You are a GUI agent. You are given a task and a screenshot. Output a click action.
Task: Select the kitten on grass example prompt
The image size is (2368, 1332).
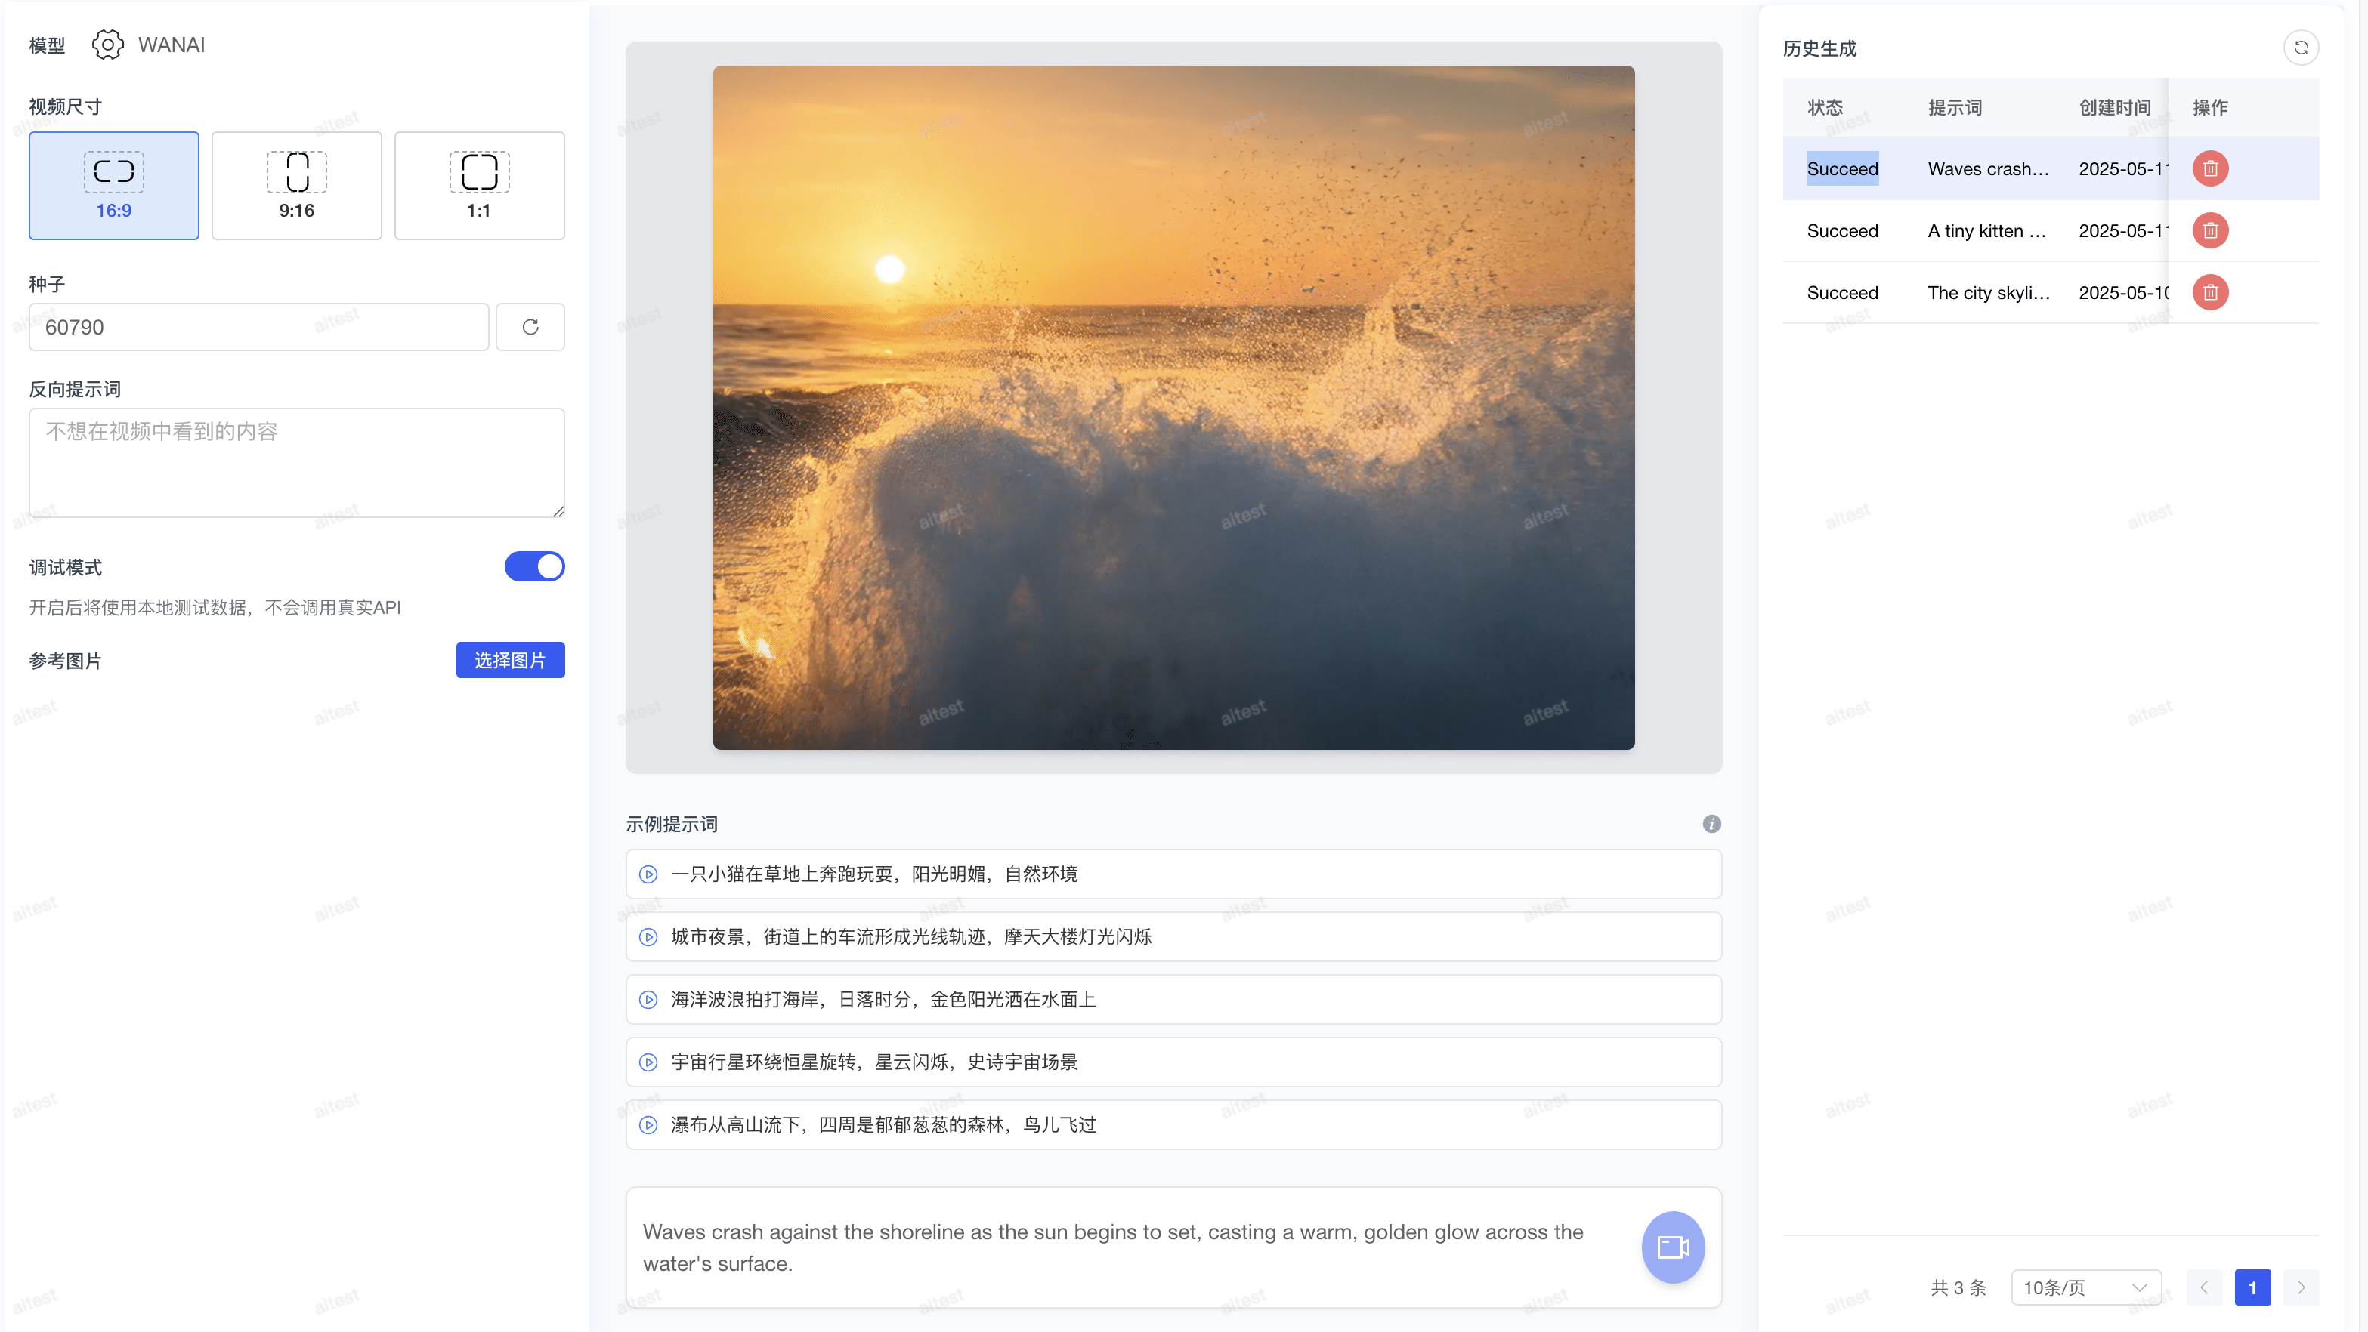(1173, 874)
